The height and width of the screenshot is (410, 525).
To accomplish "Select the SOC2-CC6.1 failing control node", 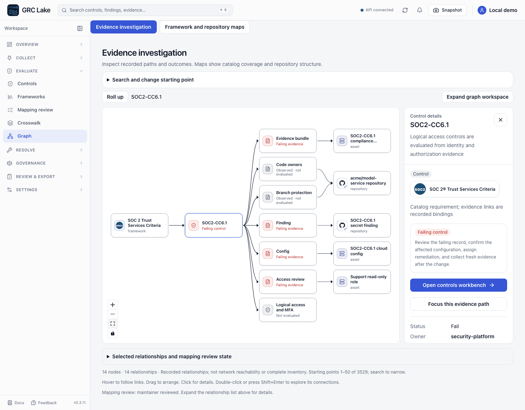I will [x=214, y=225].
